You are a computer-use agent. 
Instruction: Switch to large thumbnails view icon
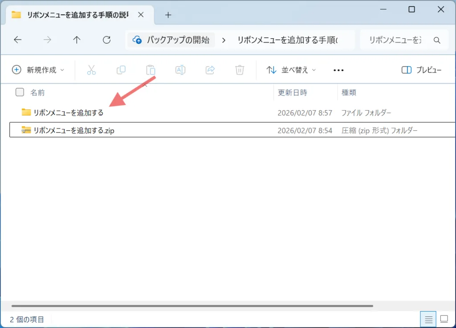coord(444,319)
